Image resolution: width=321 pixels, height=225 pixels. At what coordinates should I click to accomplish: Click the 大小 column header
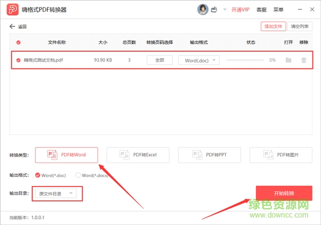[x=103, y=42]
